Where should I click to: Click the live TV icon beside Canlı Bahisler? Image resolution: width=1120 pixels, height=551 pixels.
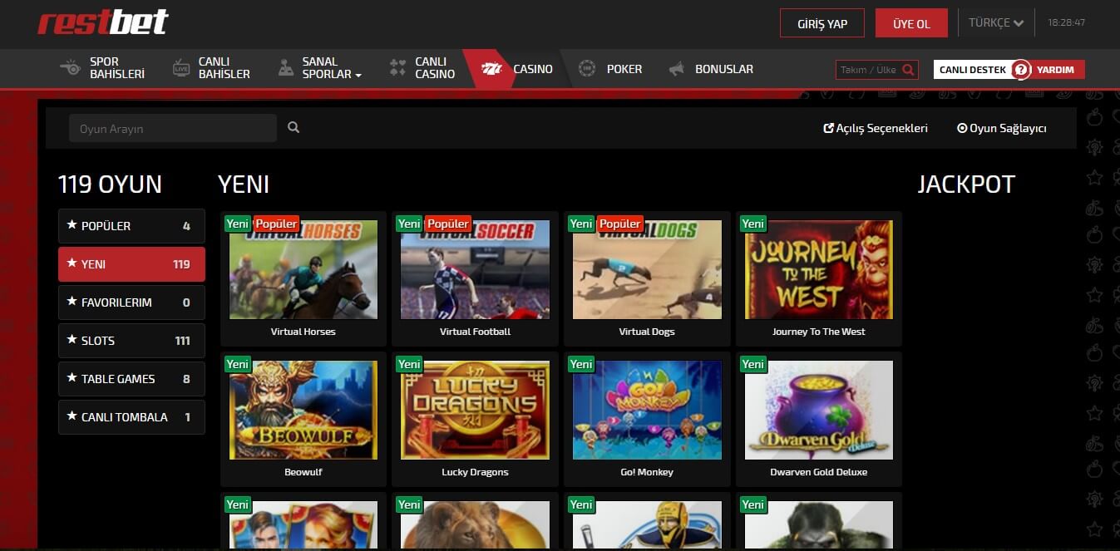180,68
